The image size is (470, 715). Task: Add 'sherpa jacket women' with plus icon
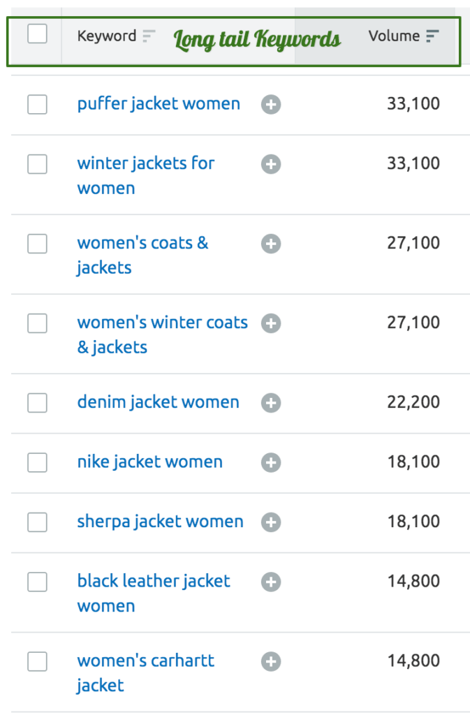(271, 522)
